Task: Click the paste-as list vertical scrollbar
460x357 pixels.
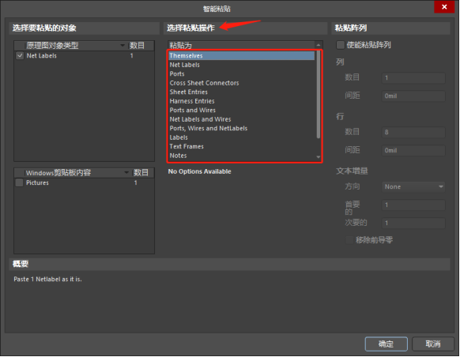Action: click(x=319, y=94)
